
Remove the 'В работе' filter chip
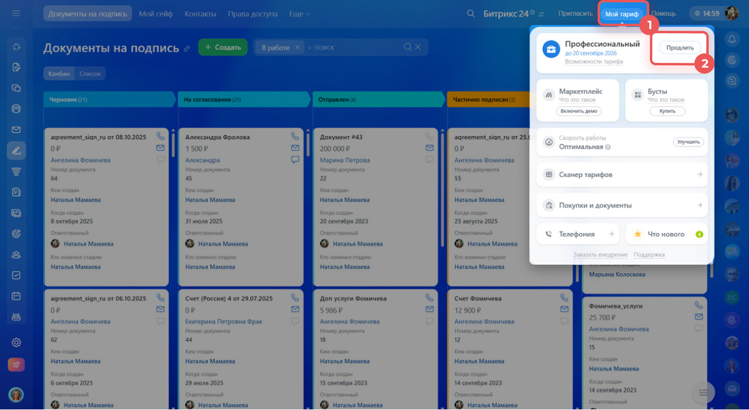click(297, 47)
